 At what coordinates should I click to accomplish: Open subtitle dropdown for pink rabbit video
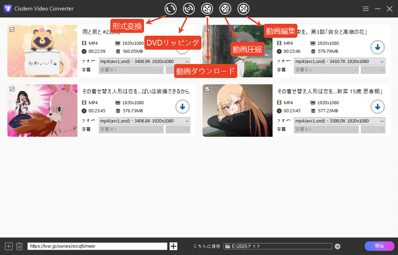coord(131,129)
